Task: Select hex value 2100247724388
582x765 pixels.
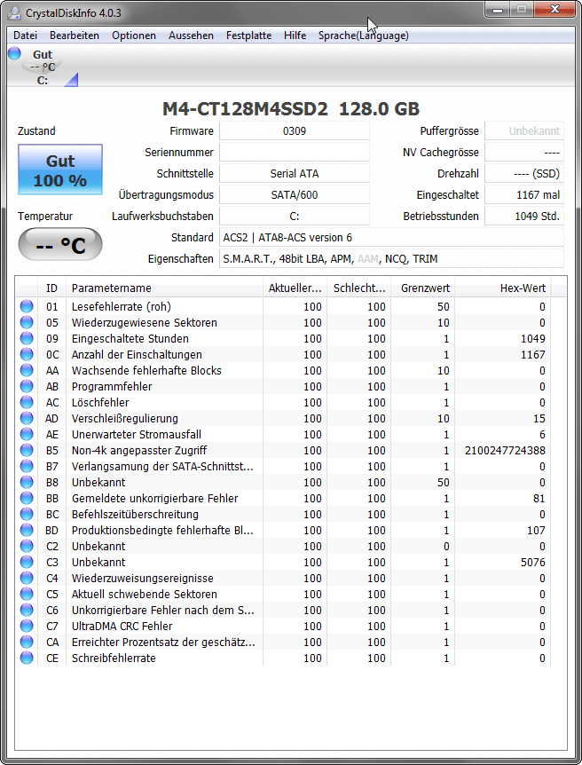Action: coord(505,450)
